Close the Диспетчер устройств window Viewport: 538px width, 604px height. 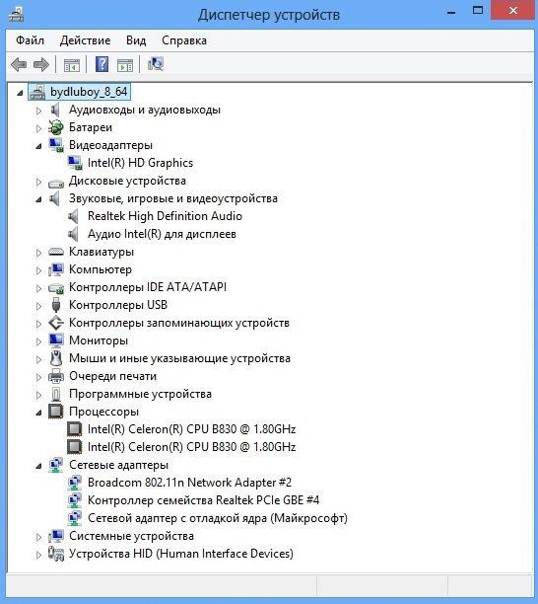click(x=513, y=11)
